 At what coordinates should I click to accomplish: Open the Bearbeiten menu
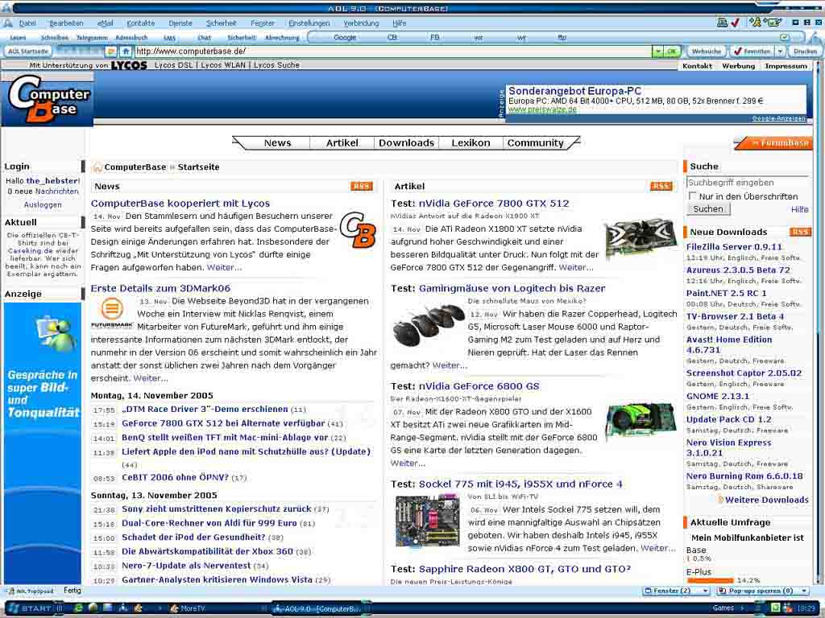[x=66, y=23]
